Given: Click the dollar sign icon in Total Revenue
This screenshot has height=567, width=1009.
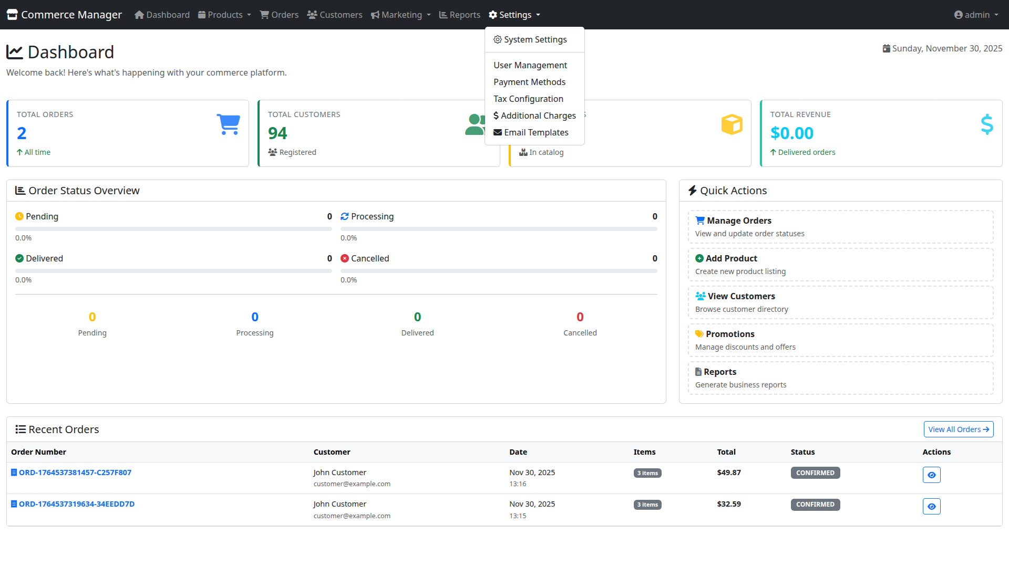Looking at the screenshot, I should click(986, 125).
